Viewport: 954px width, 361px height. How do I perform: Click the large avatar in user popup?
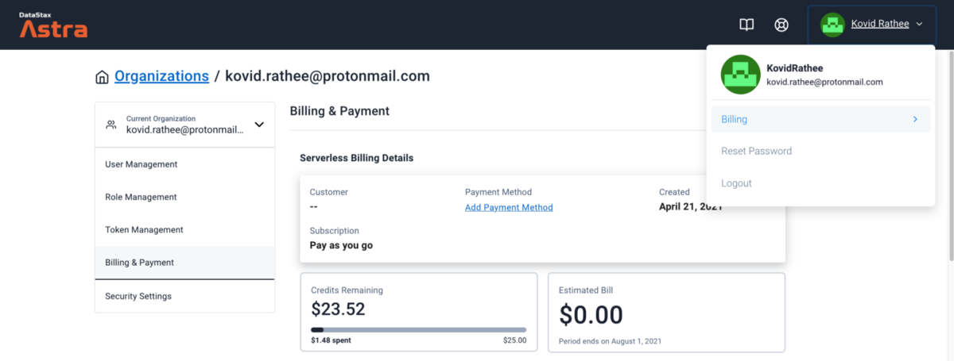[x=741, y=75]
